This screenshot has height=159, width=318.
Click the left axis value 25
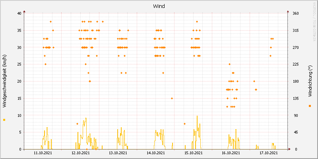[x=19, y=64]
